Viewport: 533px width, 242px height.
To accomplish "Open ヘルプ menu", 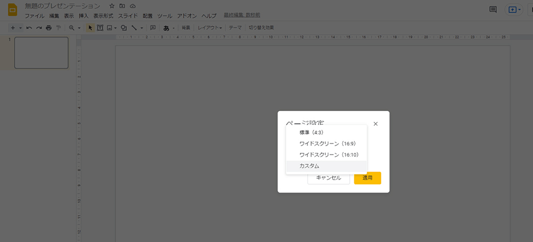I will (x=209, y=15).
